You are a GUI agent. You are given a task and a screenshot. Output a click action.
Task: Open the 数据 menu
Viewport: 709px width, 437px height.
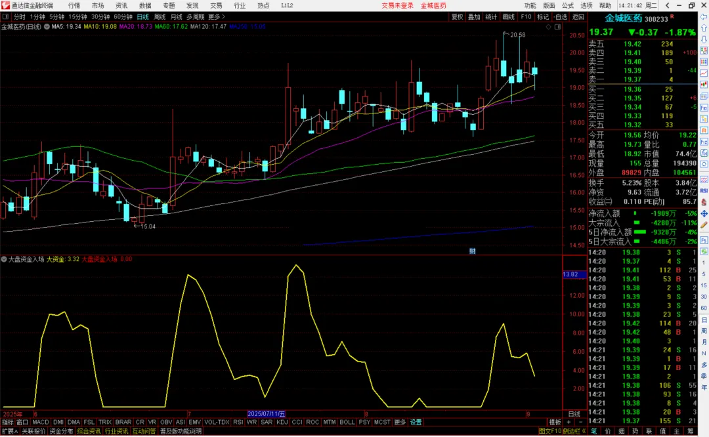tap(145, 5)
